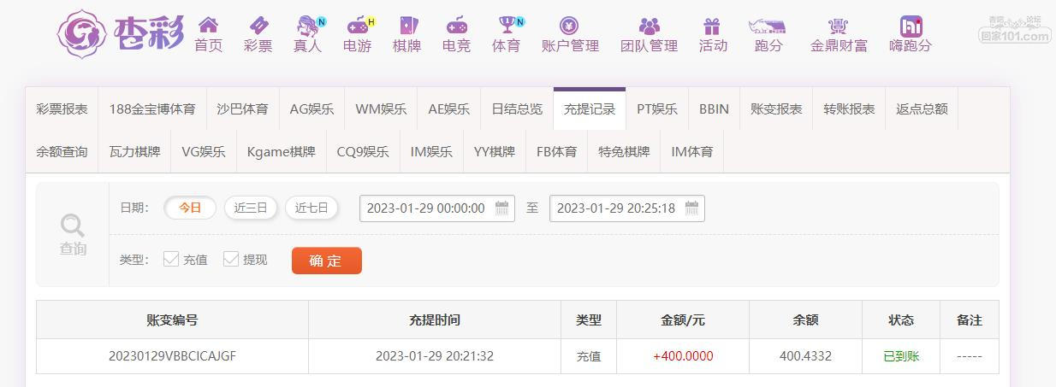
Task: Click the 活动 gift box icon
Action: click(x=712, y=26)
